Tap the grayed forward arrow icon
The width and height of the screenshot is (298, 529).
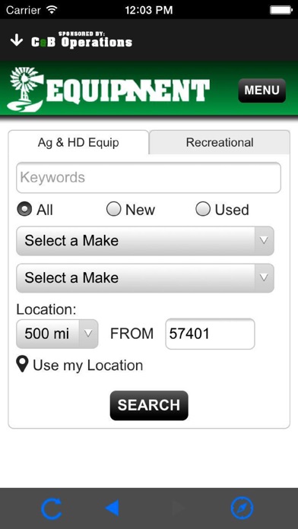179,508
